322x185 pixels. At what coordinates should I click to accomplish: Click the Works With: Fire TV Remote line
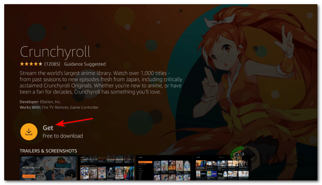click(x=59, y=107)
